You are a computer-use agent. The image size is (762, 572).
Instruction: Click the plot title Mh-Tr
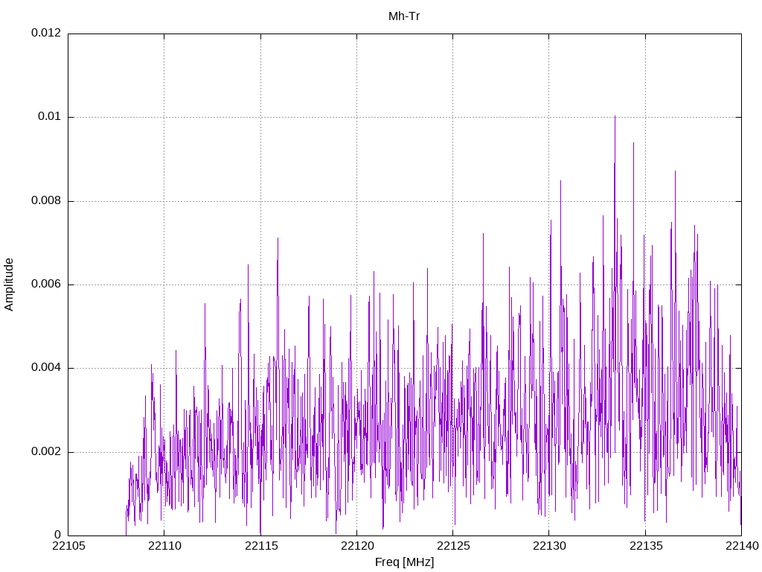(x=404, y=16)
